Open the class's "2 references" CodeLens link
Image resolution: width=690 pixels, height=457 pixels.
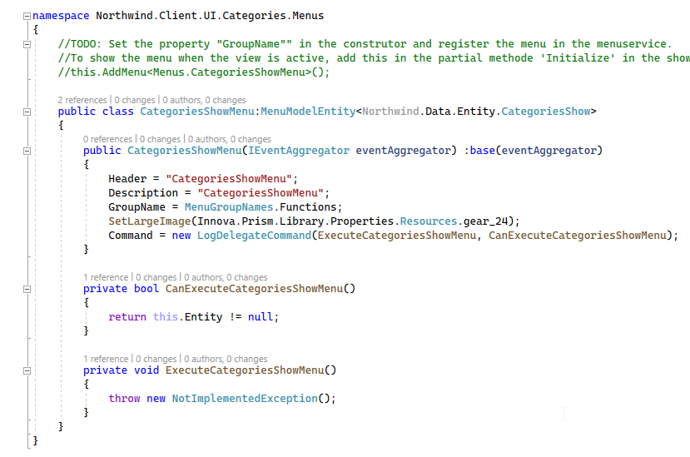tap(82, 100)
